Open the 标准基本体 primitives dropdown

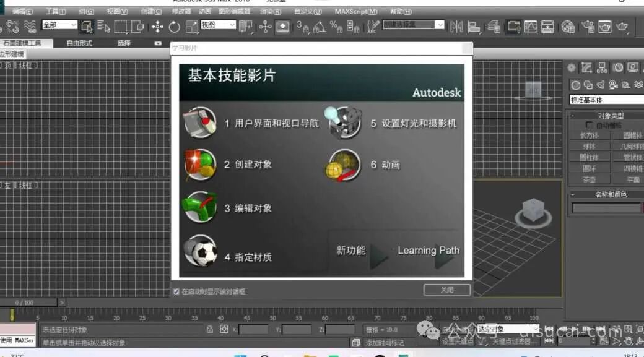click(x=606, y=99)
